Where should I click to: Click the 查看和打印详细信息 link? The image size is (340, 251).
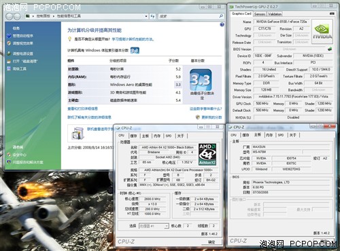click(x=82, y=109)
